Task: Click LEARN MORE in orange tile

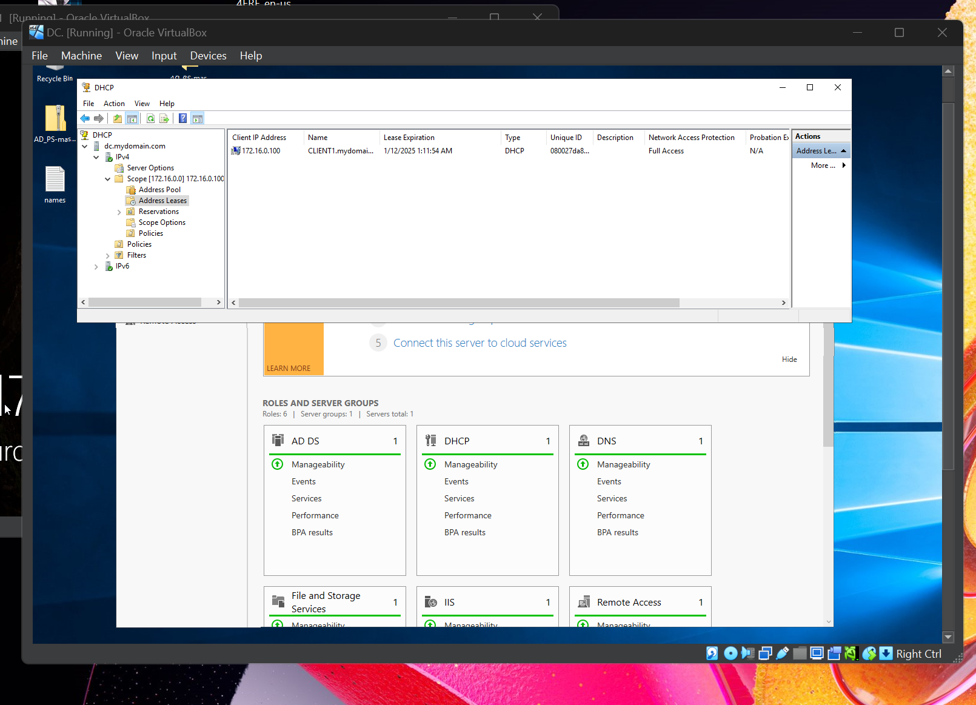Action: click(289, 369)
